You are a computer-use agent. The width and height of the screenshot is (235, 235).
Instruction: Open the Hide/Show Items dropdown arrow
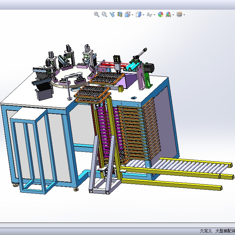[154, 15]
